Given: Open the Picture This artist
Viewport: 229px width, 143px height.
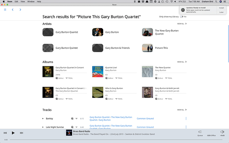Looking at the screenshot, I should (161, 48).
